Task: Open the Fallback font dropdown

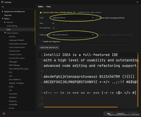Action: click(73, 35)
